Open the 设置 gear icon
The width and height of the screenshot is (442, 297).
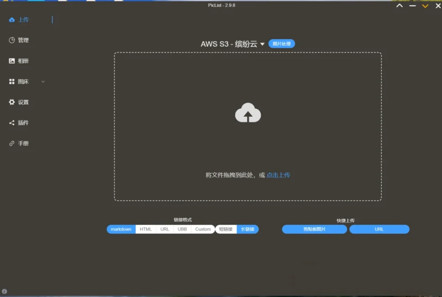click(12, 102)
